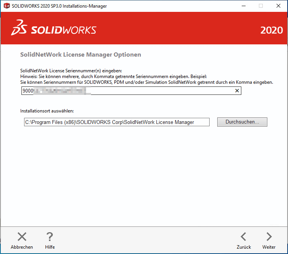The image size is (288, 254).
Task: Minimize the Installations-Manager window
Action: pyautogui.click(x=243, y=6)
